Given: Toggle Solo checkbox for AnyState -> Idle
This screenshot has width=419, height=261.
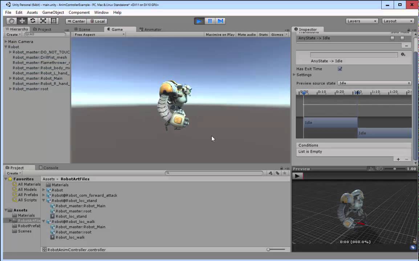Looking at the screenshot, I should click(392, 38).
